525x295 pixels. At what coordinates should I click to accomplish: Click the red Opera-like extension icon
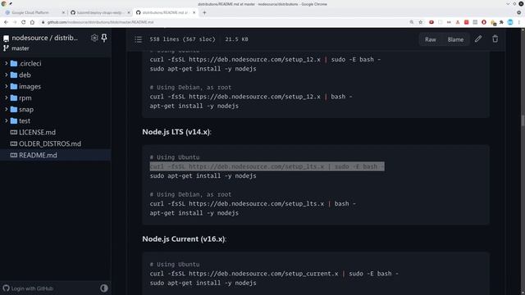(484, 22)
